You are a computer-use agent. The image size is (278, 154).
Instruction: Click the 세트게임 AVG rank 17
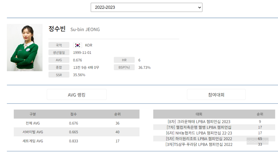[x=117, y=141]
